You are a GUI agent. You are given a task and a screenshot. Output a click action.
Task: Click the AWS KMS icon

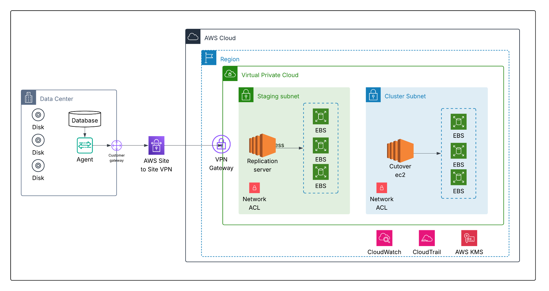click(x=469, y=238)
